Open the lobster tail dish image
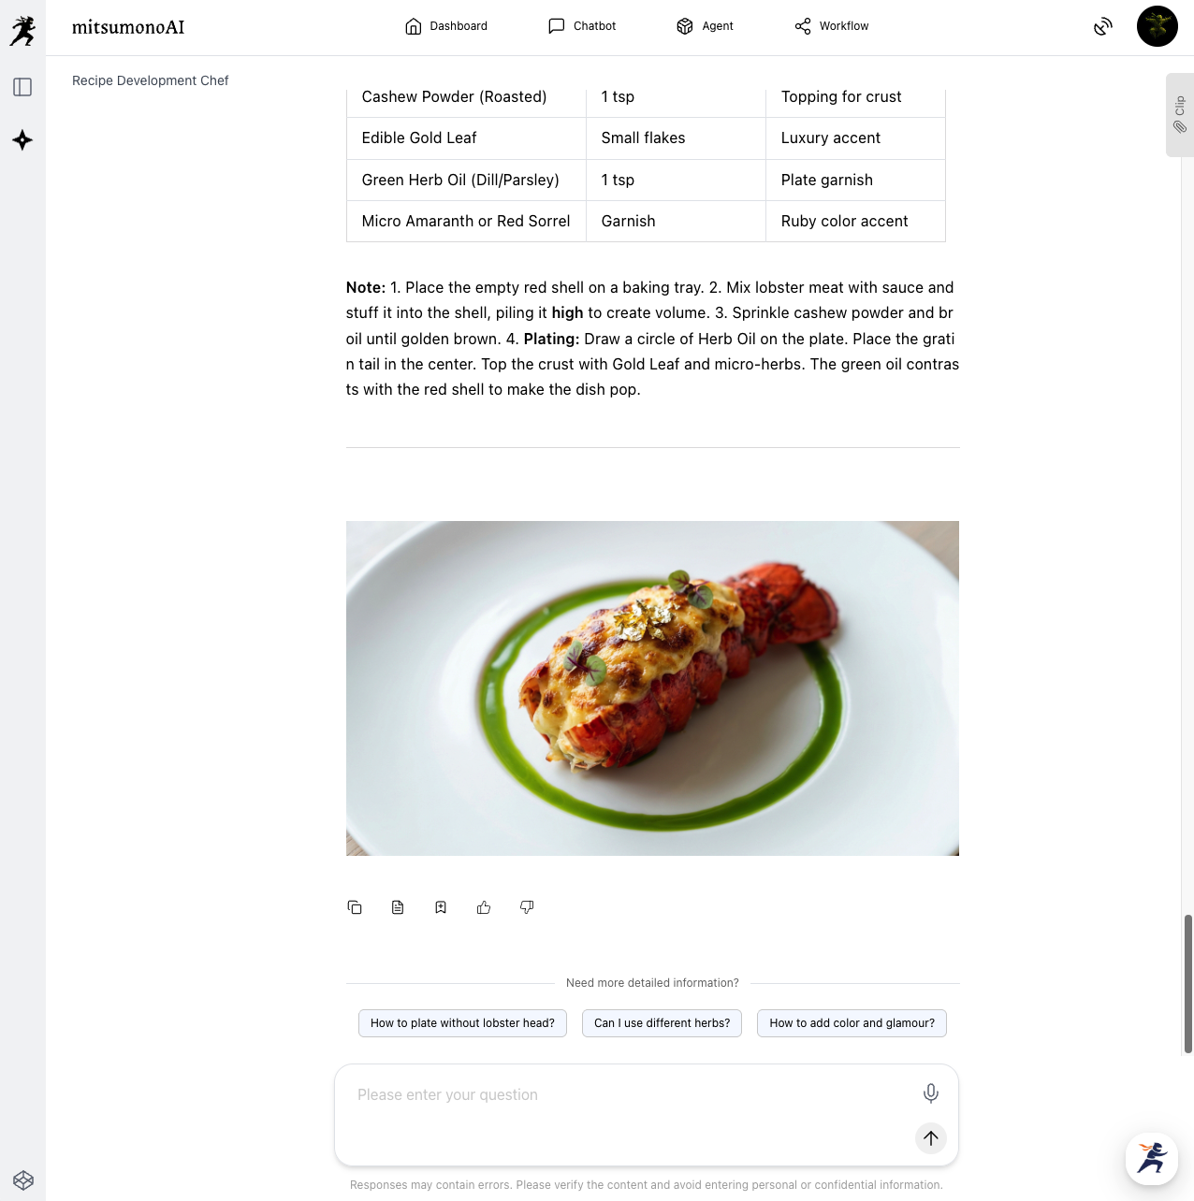The height and width of the screenshot is (1201, 1194). click(652, 688)
